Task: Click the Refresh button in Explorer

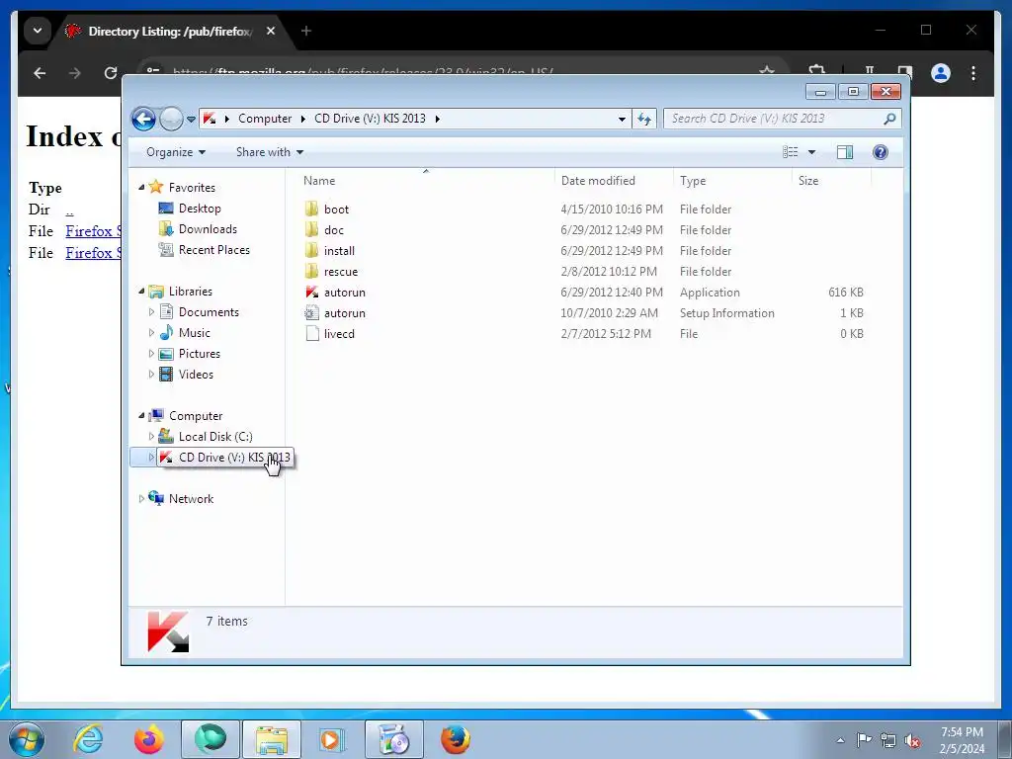Action: (x=644, y=119)
